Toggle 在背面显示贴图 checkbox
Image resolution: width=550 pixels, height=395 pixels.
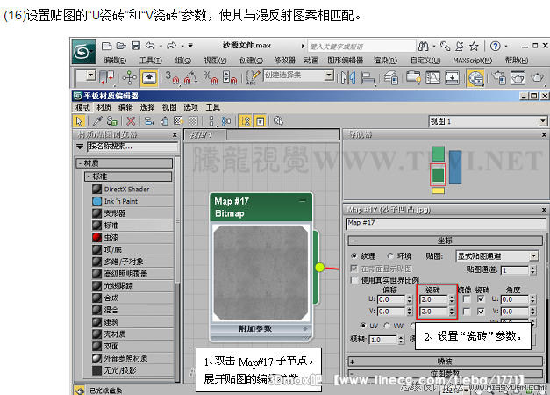coord(354,269)
